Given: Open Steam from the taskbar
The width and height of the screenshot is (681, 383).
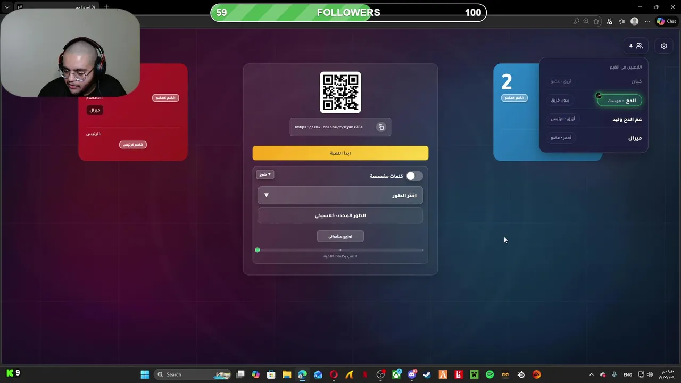Looking at the screenshot, I should coord(427,374).
